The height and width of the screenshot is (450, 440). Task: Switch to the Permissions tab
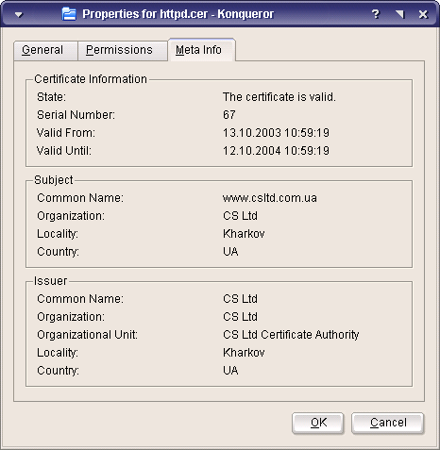(123, 50)
